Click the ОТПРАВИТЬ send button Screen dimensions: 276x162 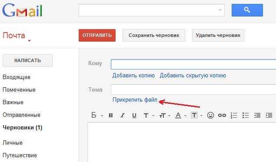coord(97,35)
